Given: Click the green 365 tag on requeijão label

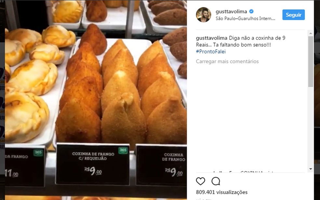Looking at the screenshot, I should tap(123, 151).
